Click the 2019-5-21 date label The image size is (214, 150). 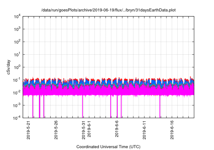point(28,130)
